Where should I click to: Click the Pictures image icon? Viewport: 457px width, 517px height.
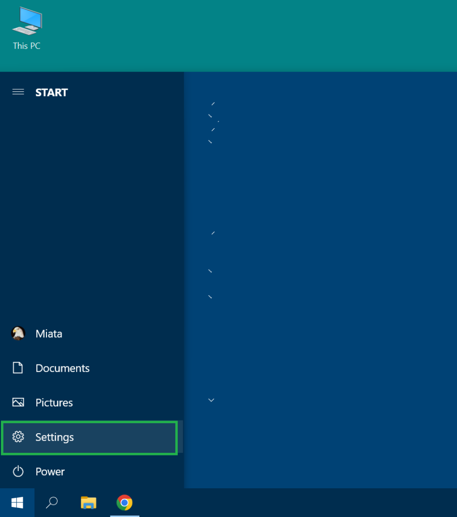18,402
